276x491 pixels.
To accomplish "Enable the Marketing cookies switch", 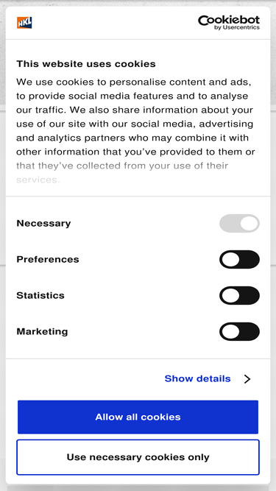I will pos(239,331).
